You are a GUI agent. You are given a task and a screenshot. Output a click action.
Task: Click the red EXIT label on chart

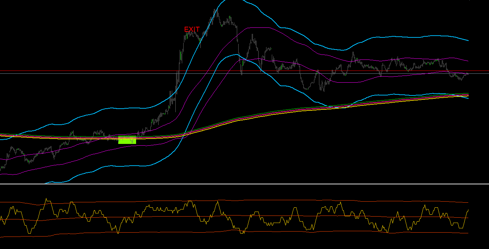click(192, 29)
